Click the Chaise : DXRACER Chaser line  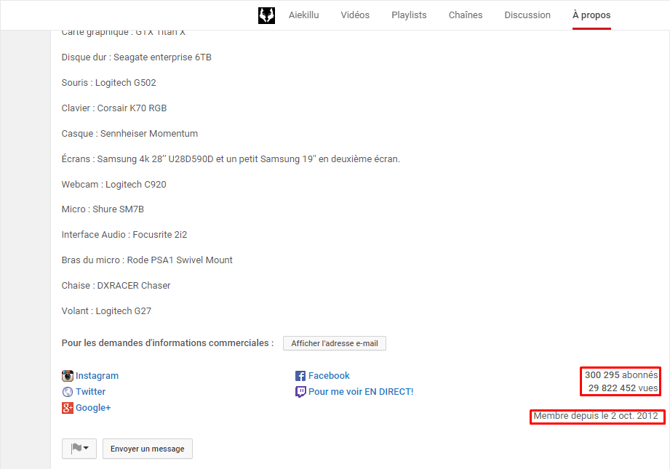[x=116, y=286]
